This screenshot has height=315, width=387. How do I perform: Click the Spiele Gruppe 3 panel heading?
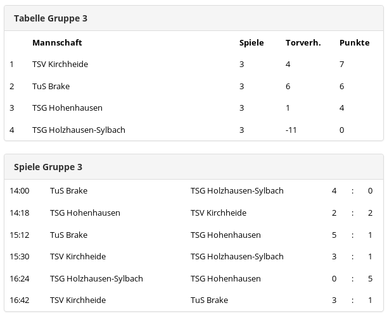tap(48, 167)
